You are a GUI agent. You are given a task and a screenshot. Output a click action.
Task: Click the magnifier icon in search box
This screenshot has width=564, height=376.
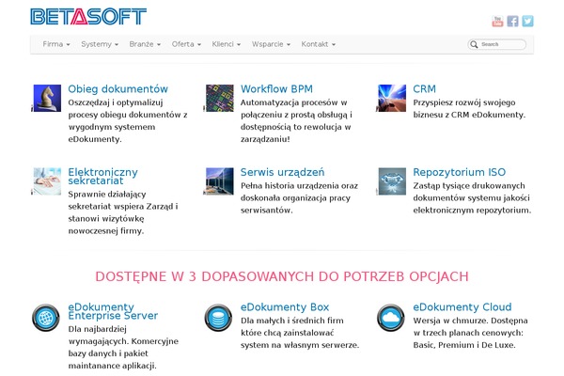click(474, 44)
